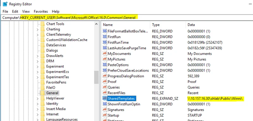
Task: Click REG_EXPAND_SZ type cell
Action: (x=165, y=98)
